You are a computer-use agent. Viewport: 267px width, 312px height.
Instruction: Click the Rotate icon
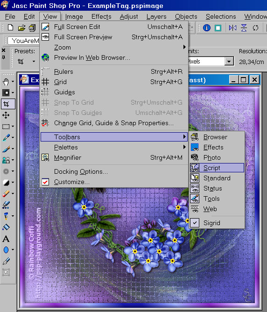pos(255,28)
